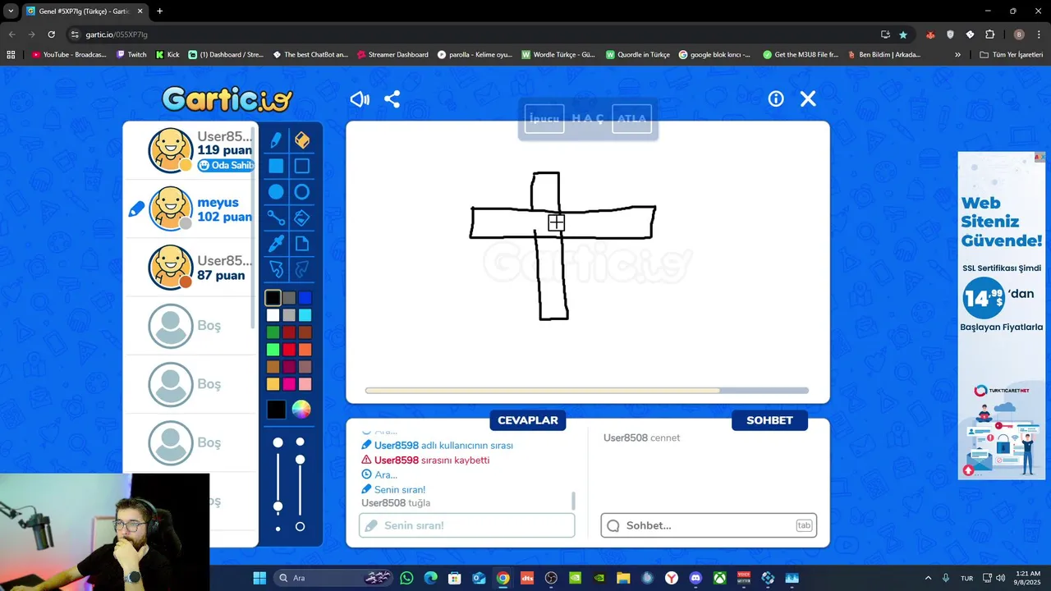The height and width of the screenshot is (591, 1051).
Task: Open the new Chrome tab button
Action: coord(159,11)
